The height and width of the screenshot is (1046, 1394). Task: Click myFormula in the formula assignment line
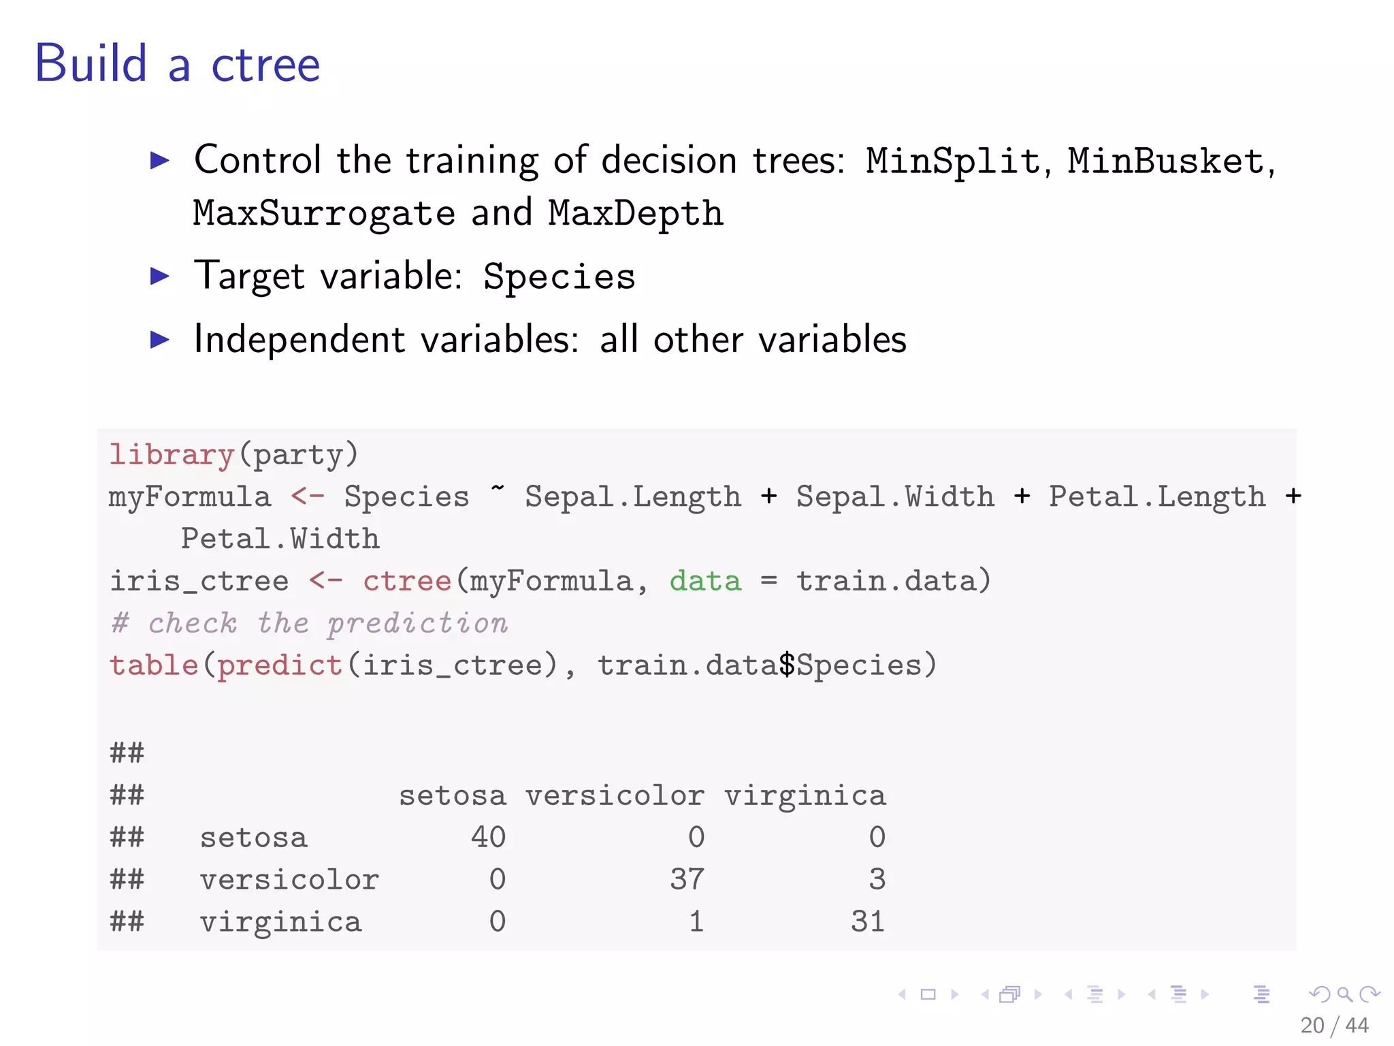(190, 497)
